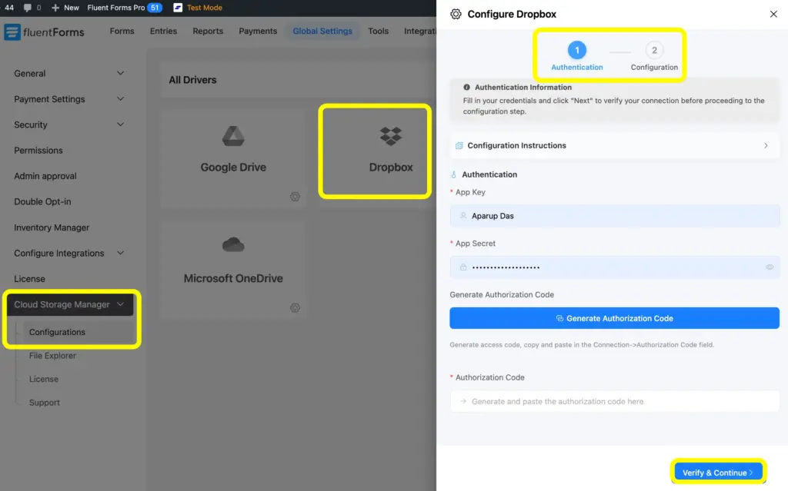Go to step 2 Configuration

point(654,56)
